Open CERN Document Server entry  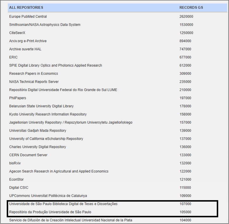(x=28, y=155)
